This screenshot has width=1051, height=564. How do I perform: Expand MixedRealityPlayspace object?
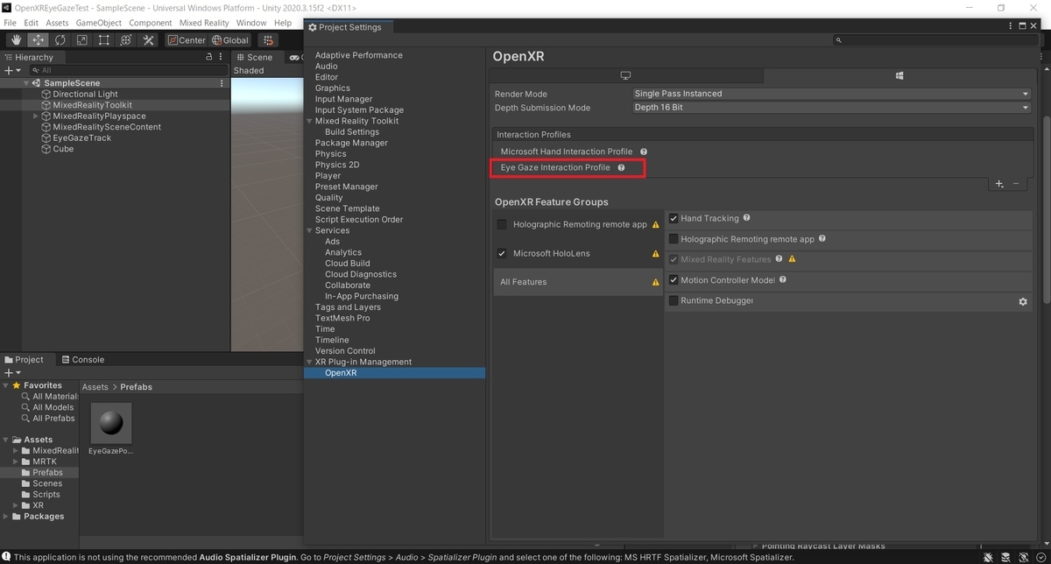[36, 116]
